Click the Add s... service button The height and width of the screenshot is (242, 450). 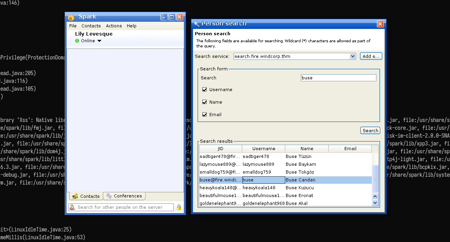(371, 56)
